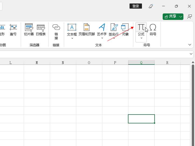Insert a Timeline (日程表) filter

41,30
